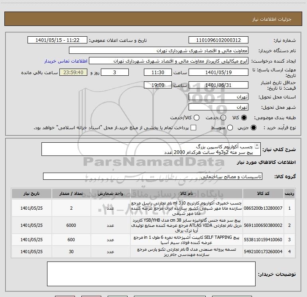Click the response deadline date 1401/05/19
The width and height of the screenshot is (307, 297).
(218, 72)
